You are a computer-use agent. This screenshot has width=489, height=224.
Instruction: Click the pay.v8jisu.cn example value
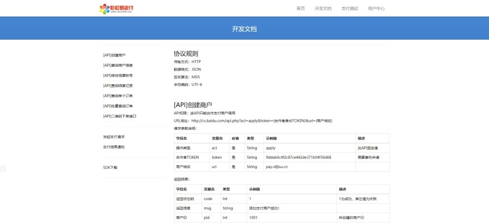click(x=277, y=167)
